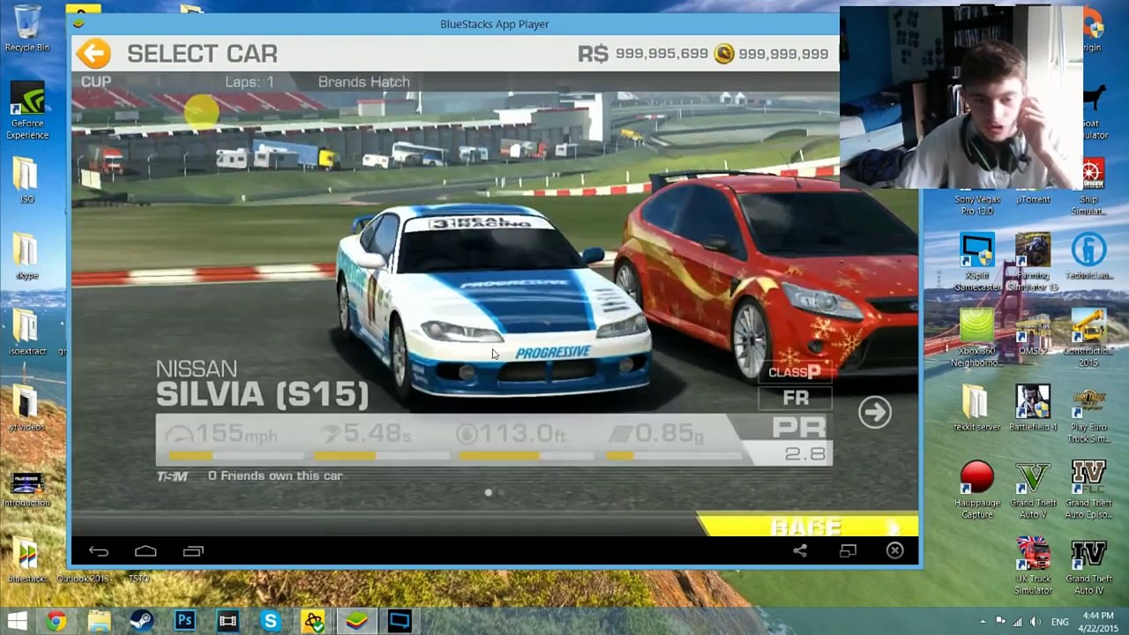Show hidden system tray icons
The height and width of the screenshot is (635, 1129).
click(x=983, y=622)
